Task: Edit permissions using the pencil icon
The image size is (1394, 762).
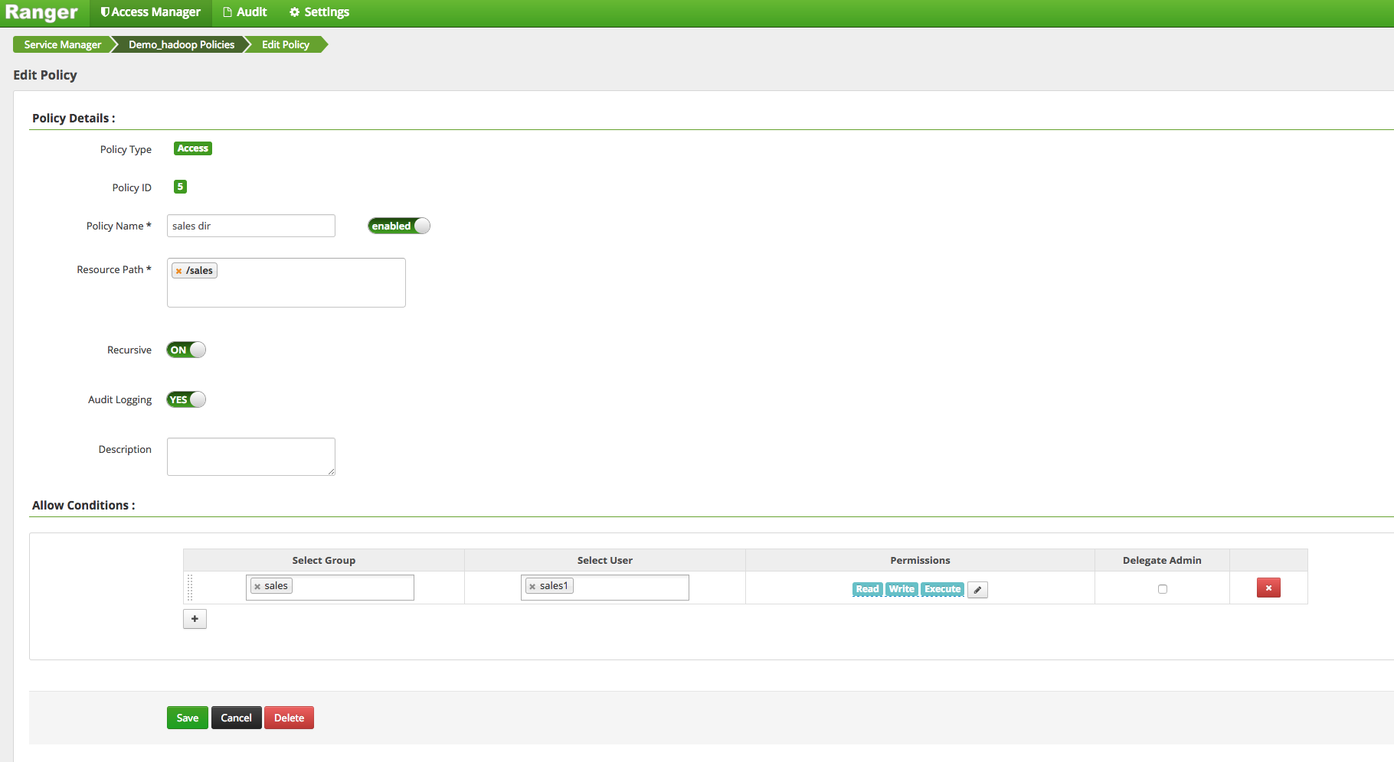Action: tap(977, 589)
